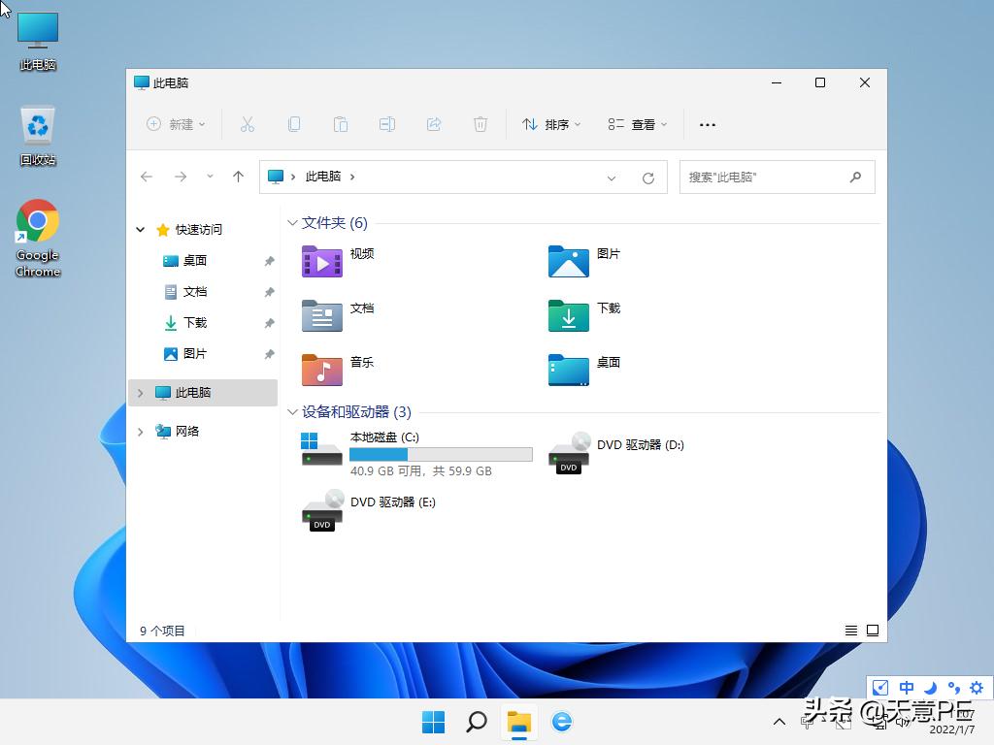Open the 排序 sort dropdown
Viewport: 994px width, 745px height.
click(551, 124)
